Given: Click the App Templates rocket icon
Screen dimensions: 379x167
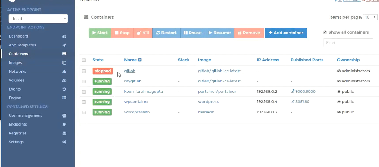Looking at the screenshot, I should (x=64, y=45).
